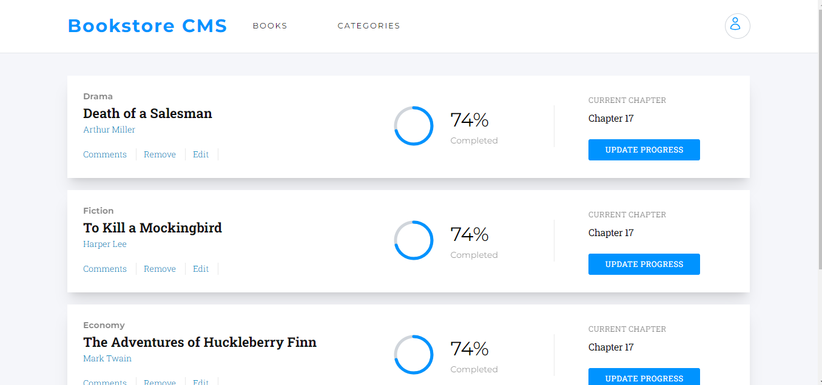
Task: Select author Harper Lee
Action: (x=105, y=244)
